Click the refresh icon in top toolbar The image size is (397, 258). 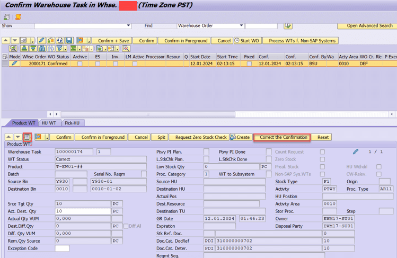(x=60, y=41)
